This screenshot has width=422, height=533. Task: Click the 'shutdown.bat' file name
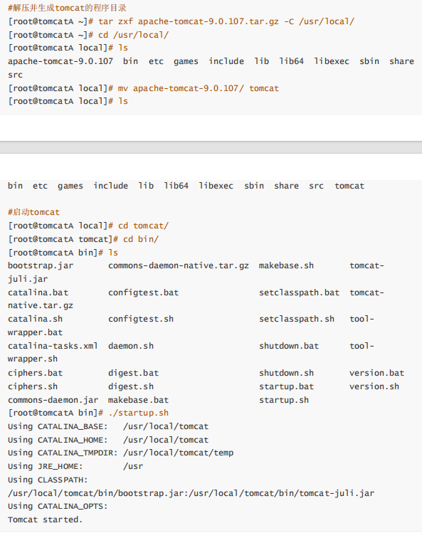[289, 346]
